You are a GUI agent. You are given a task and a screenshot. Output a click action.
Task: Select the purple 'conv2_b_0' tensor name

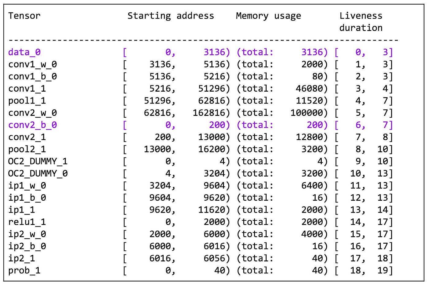(32, 125)
